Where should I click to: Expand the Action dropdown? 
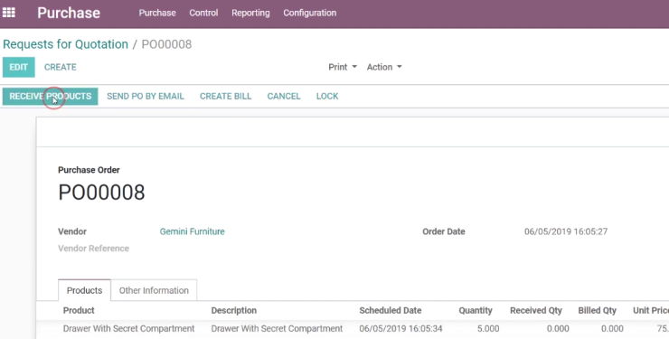384,67
